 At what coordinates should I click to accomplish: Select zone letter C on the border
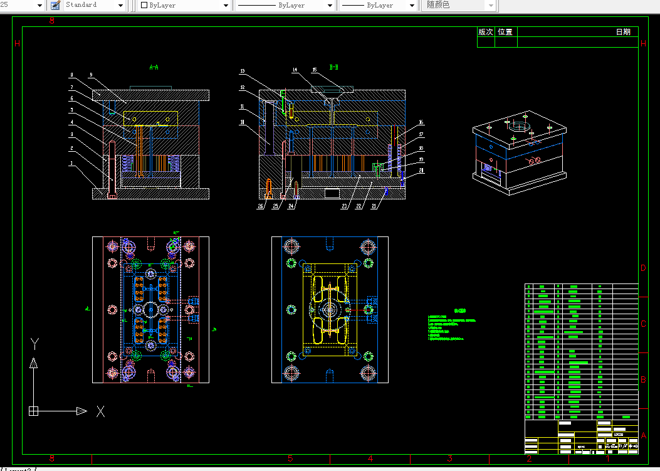pyautogui.click(x=643, y=324)
